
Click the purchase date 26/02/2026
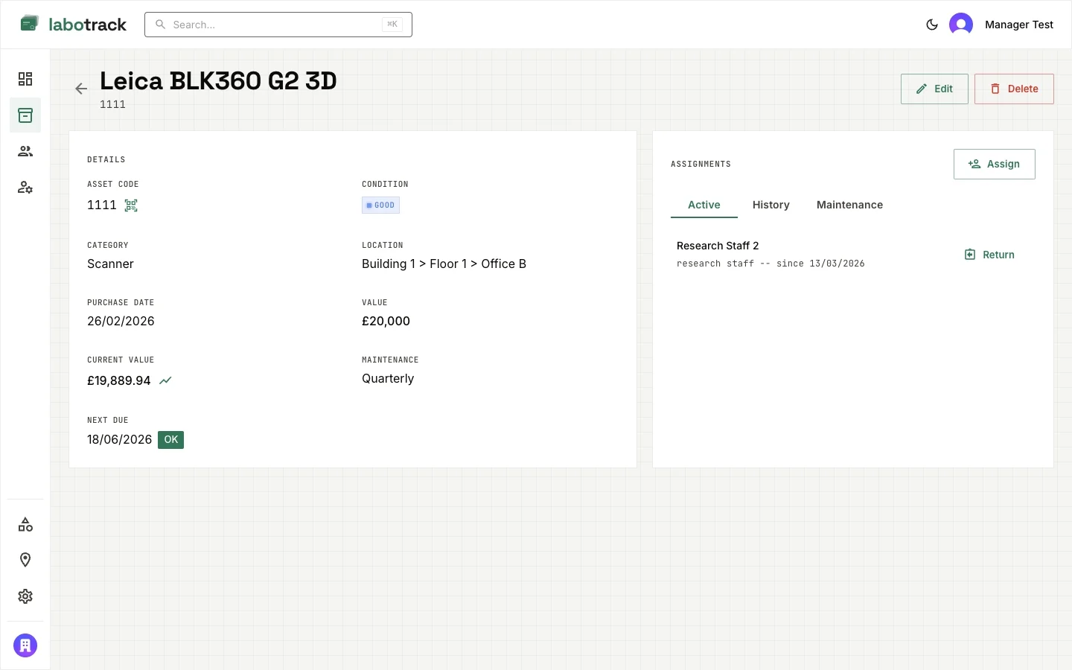(121, 321)
